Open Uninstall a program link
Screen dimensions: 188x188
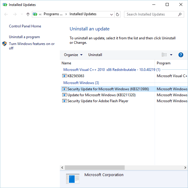pos(24,37)
